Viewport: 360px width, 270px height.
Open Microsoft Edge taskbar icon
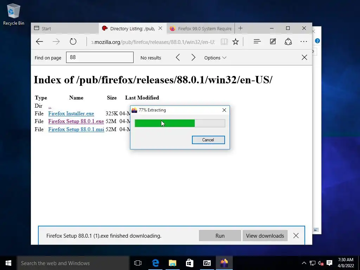click(155, 263)
